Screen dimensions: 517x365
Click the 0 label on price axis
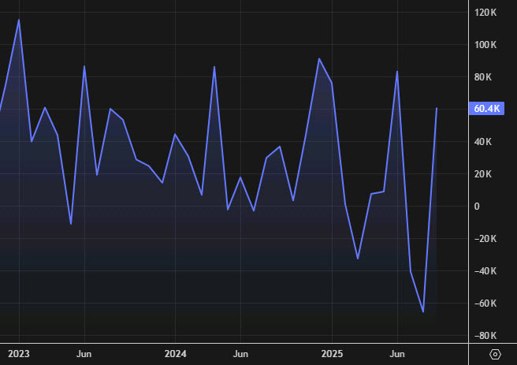[x=476, y=207]
